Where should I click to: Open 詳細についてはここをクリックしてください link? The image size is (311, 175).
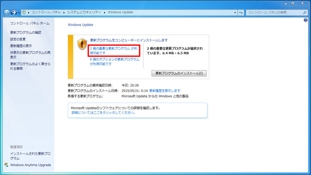click(x=104, y=112)
